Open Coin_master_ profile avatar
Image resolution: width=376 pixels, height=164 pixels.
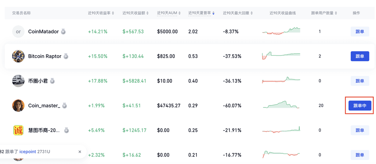18,106
